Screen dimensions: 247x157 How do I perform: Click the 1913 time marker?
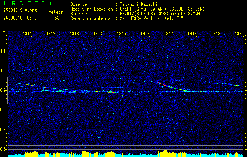coord(74,33)
